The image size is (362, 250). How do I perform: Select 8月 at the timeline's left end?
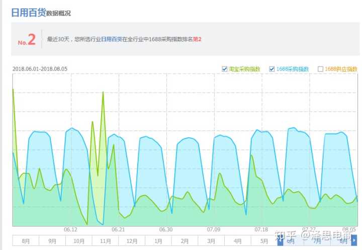pyautogui.click(x=26, y=241)
